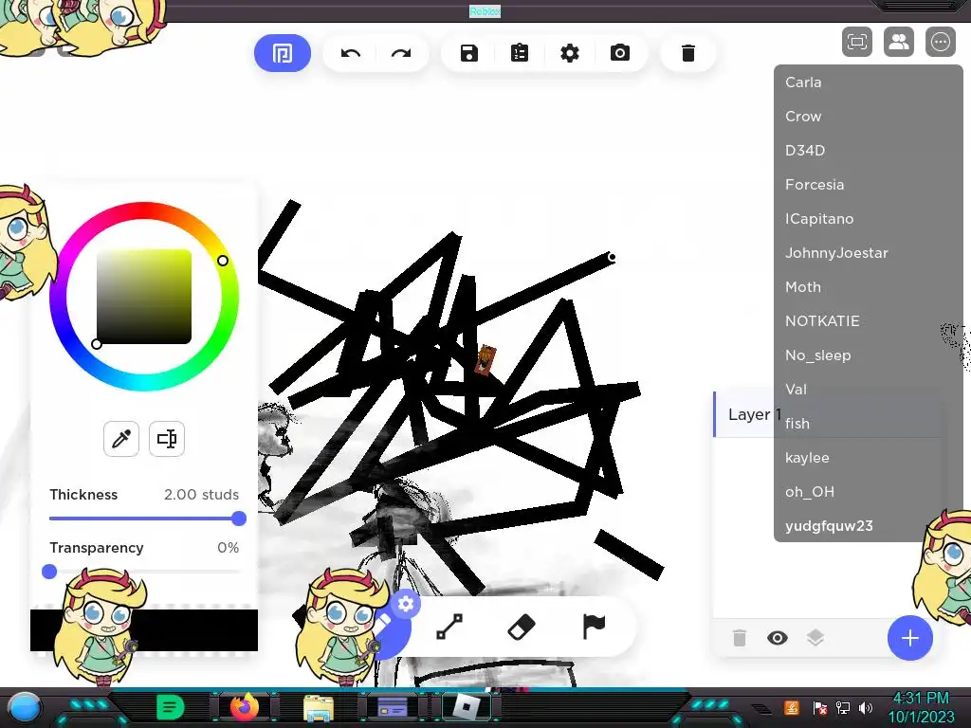Click the saturation-brightness square

[144, 297]
